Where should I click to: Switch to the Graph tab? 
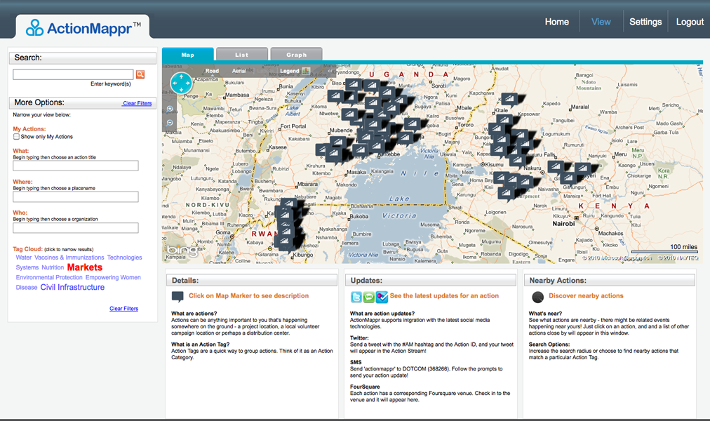click(296, 54)
